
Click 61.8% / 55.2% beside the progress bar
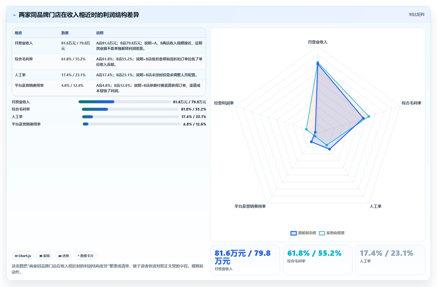(194, 109)
